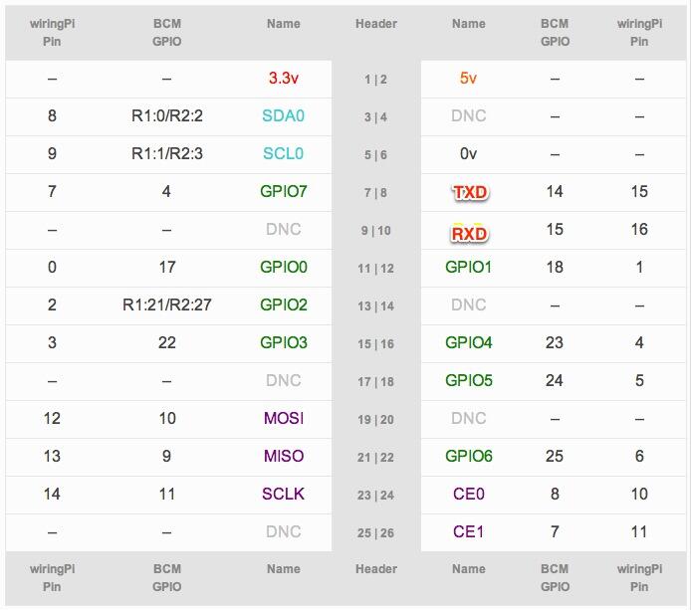691x610 pixels.
Task: Select the GPIO6 name cell
Action: pyautogui.click(x=468, y=457)
